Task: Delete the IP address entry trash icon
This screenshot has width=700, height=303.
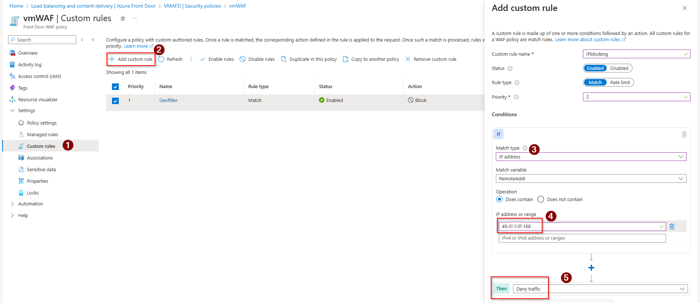Action: tap(672, 226)
